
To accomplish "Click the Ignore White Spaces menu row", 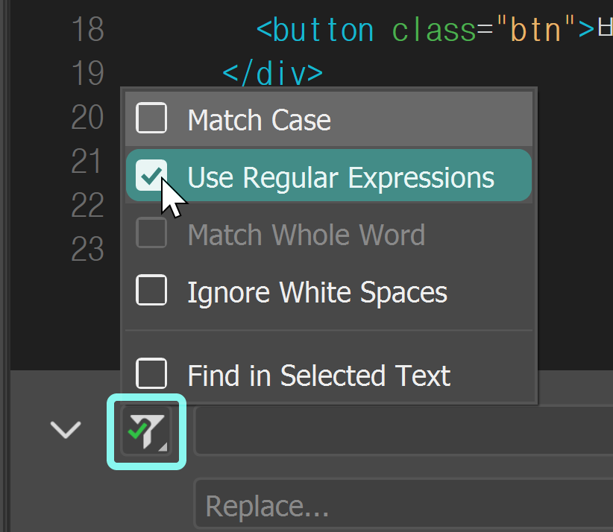I will (x=316, y=291).
